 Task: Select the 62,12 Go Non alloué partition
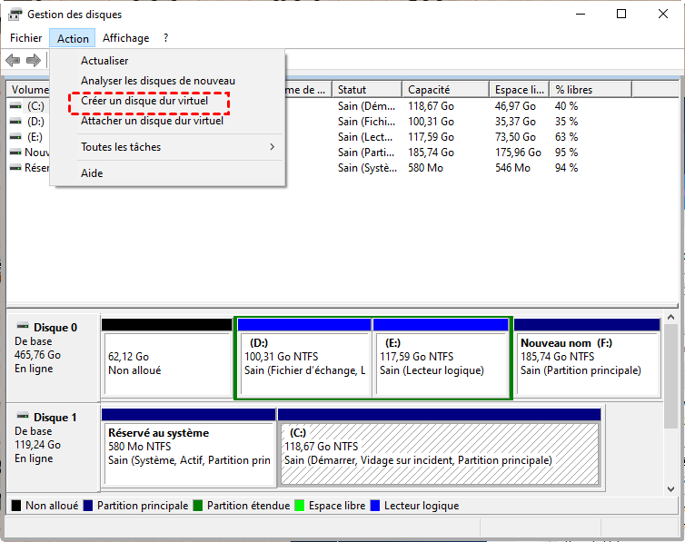pyautogui.click(x=167, y=358)
